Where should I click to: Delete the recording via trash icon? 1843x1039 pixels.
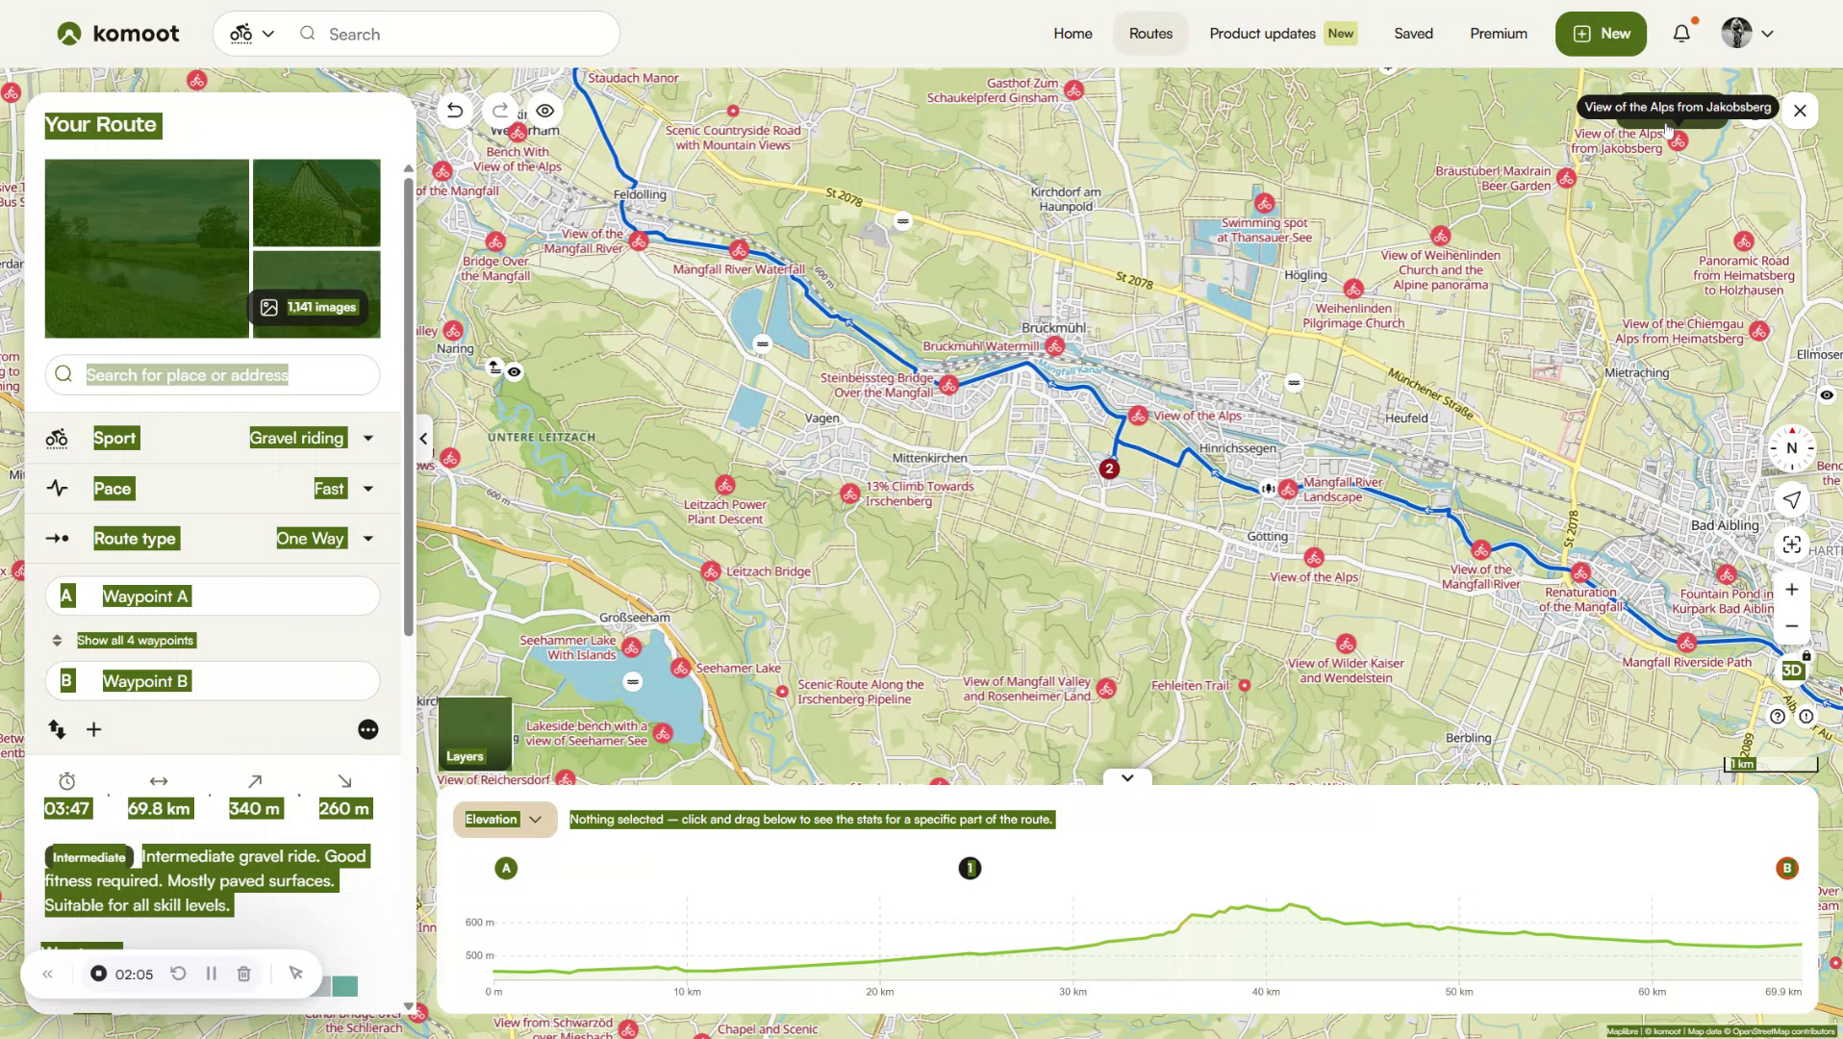tap(243, 974)
